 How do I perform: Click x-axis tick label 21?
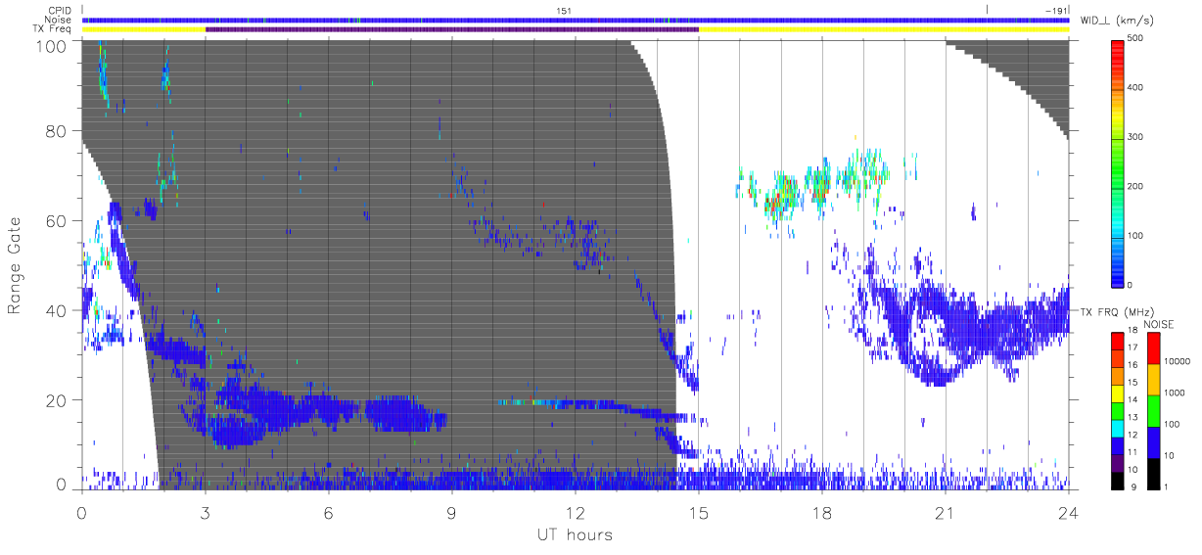tap(945, 513)
